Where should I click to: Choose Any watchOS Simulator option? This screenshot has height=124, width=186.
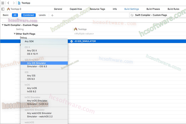(44, 113)
